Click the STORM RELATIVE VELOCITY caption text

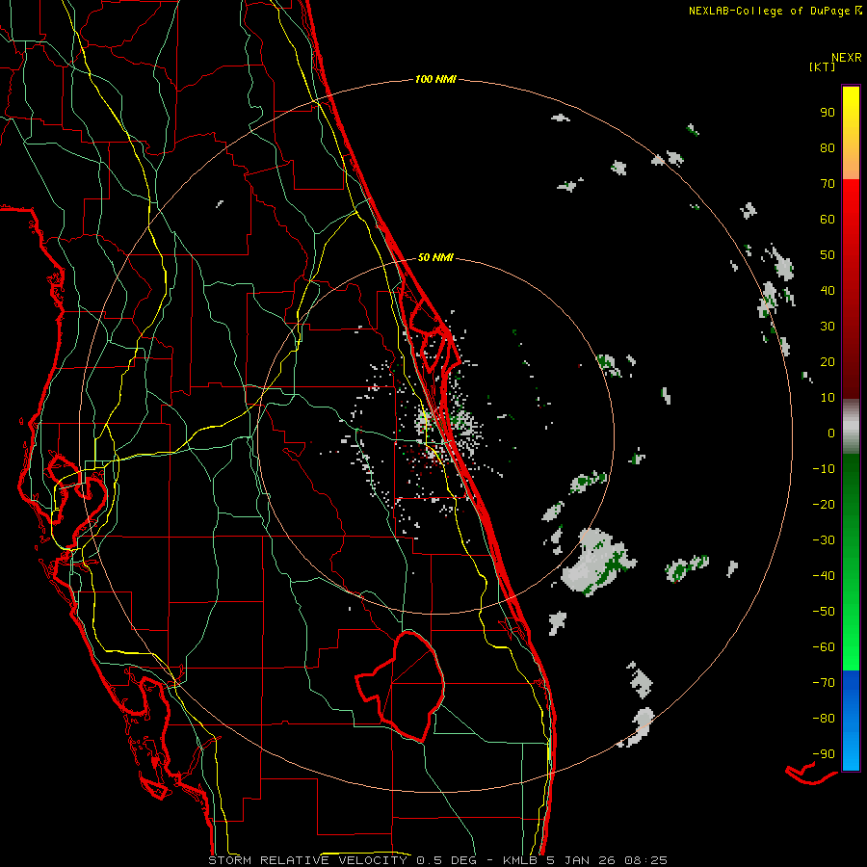tap(307, 860)
